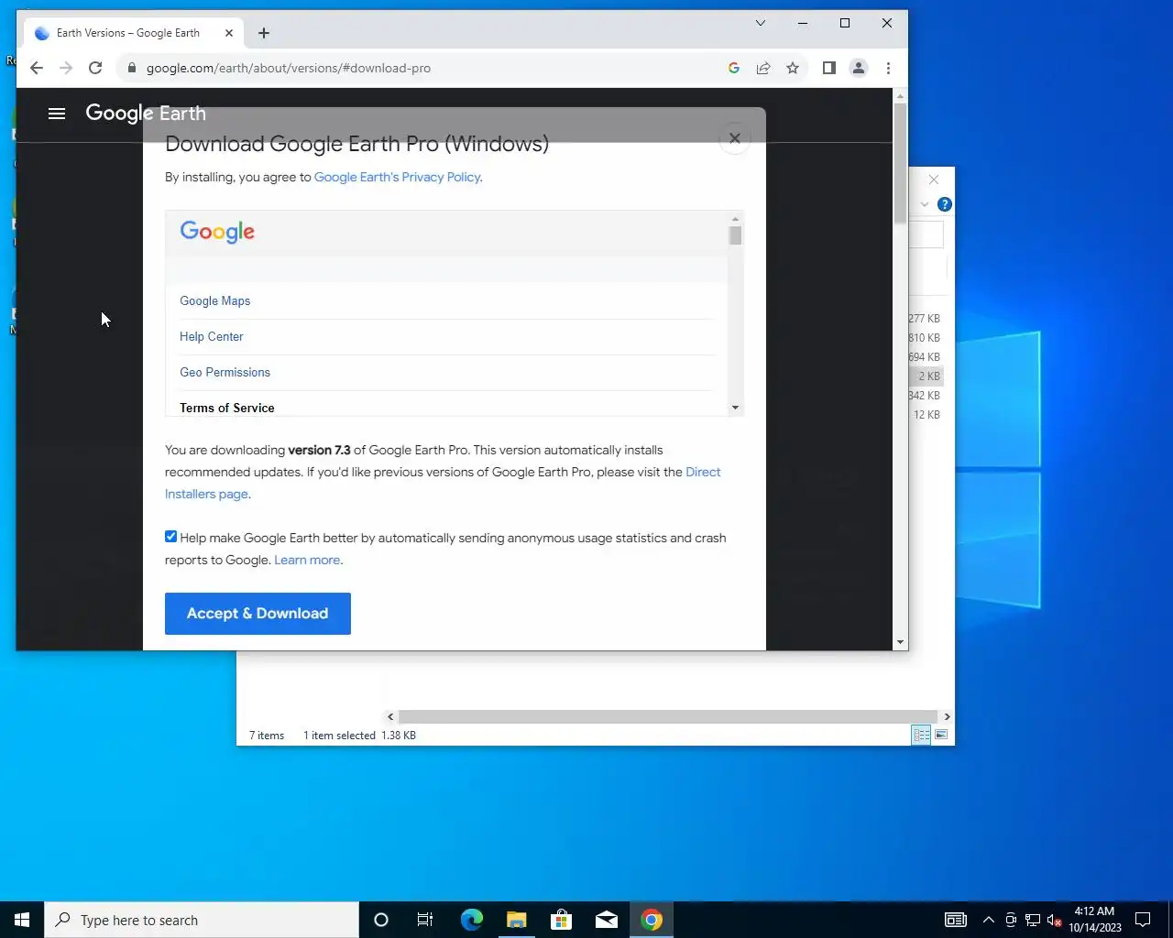Switch File Explorer to details view
The height and width of the screenshot is (938, 1173).
pos(921,735)
